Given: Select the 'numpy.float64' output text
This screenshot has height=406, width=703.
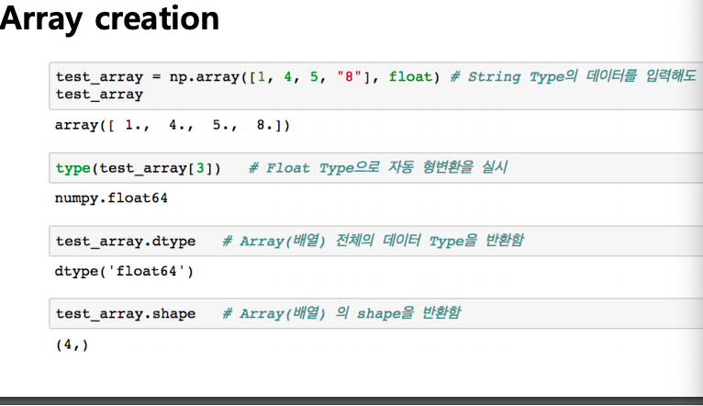Looking at the screenshot, I should pos(111,198).
